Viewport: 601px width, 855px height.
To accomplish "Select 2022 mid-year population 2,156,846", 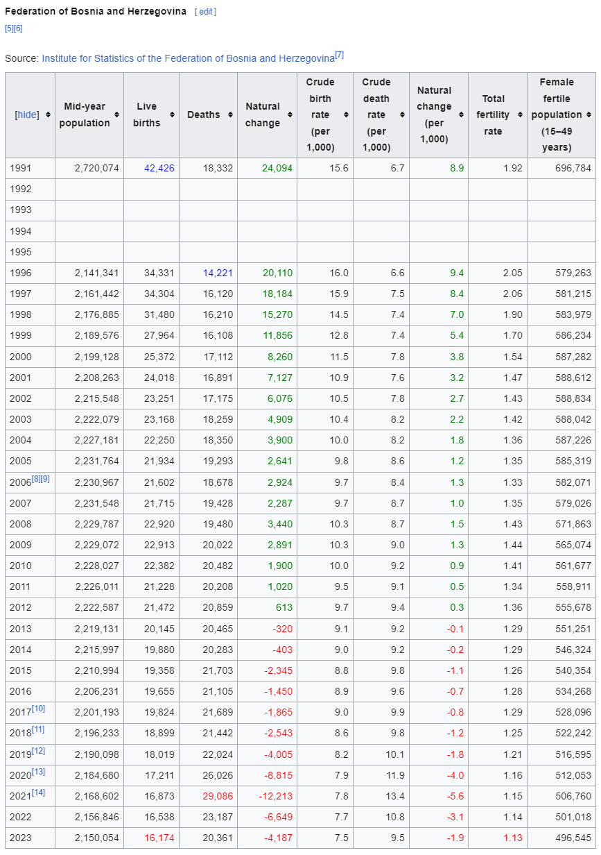I will pos(97,817).
